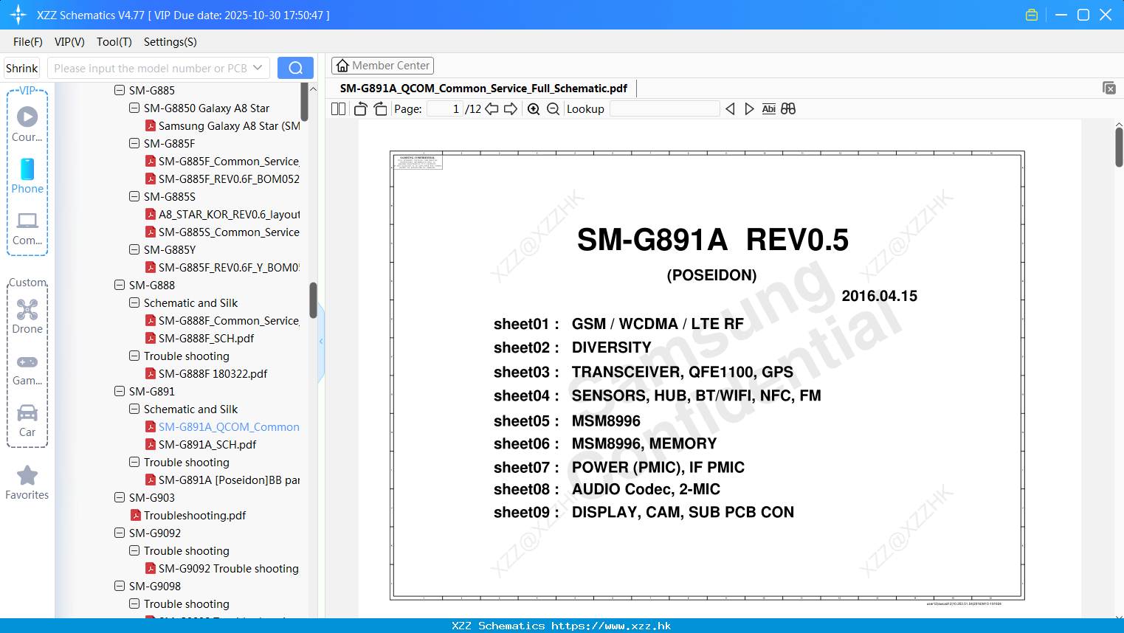Click the tree panel scroll-up arrow
This screenshot has width=1124, height=633.
click(x=313, y=89)
